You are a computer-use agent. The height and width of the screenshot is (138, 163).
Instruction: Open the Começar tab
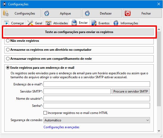click(x=14, y=22)
